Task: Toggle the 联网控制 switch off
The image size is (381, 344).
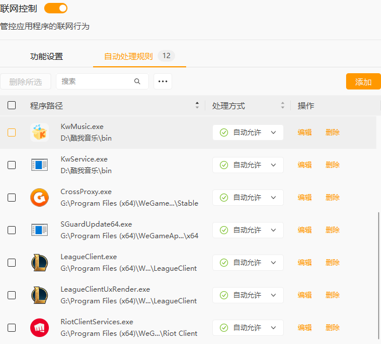Action: 56,8
